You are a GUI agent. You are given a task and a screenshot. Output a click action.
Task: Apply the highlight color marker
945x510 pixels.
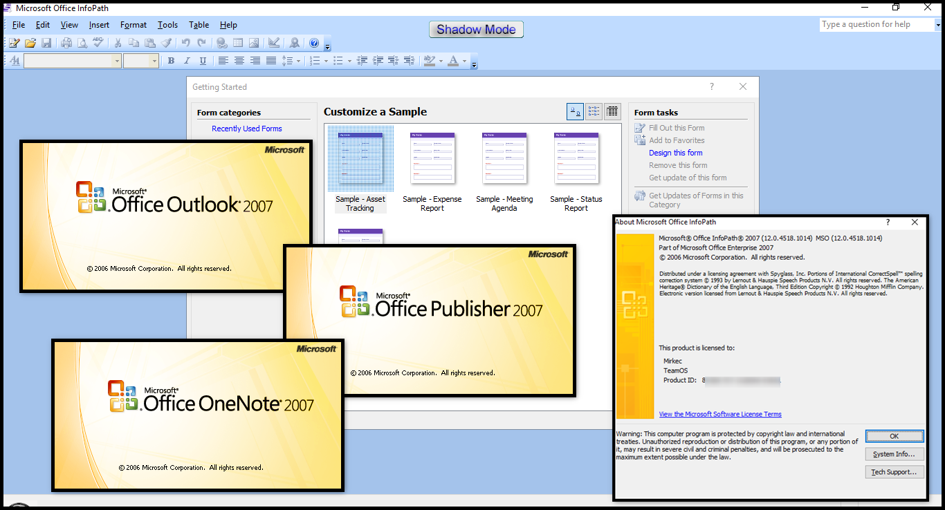tap(429, 61)
